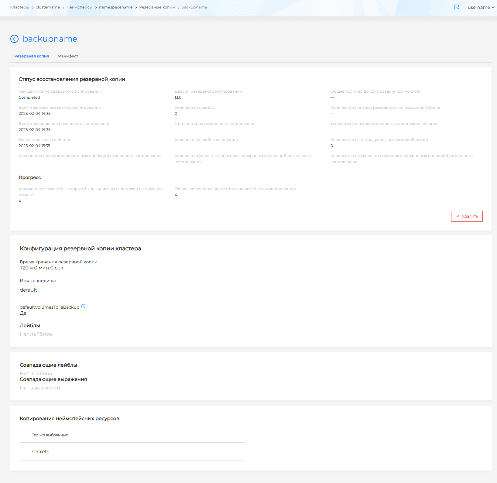Click the default storage name value
Image resolution: width=497 pixels, height=483 pixels.
point(28,290)
